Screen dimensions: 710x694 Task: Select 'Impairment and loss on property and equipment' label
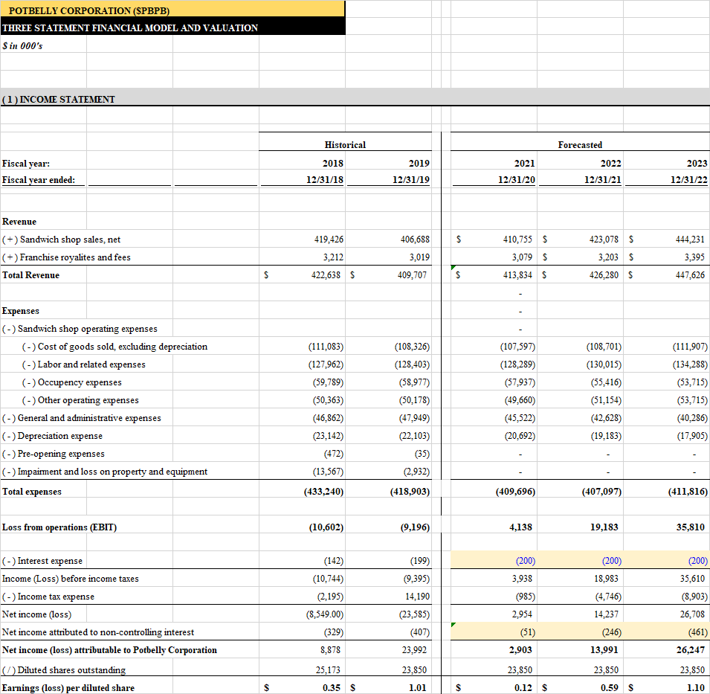pyautogui.click(x=105, y=472)
